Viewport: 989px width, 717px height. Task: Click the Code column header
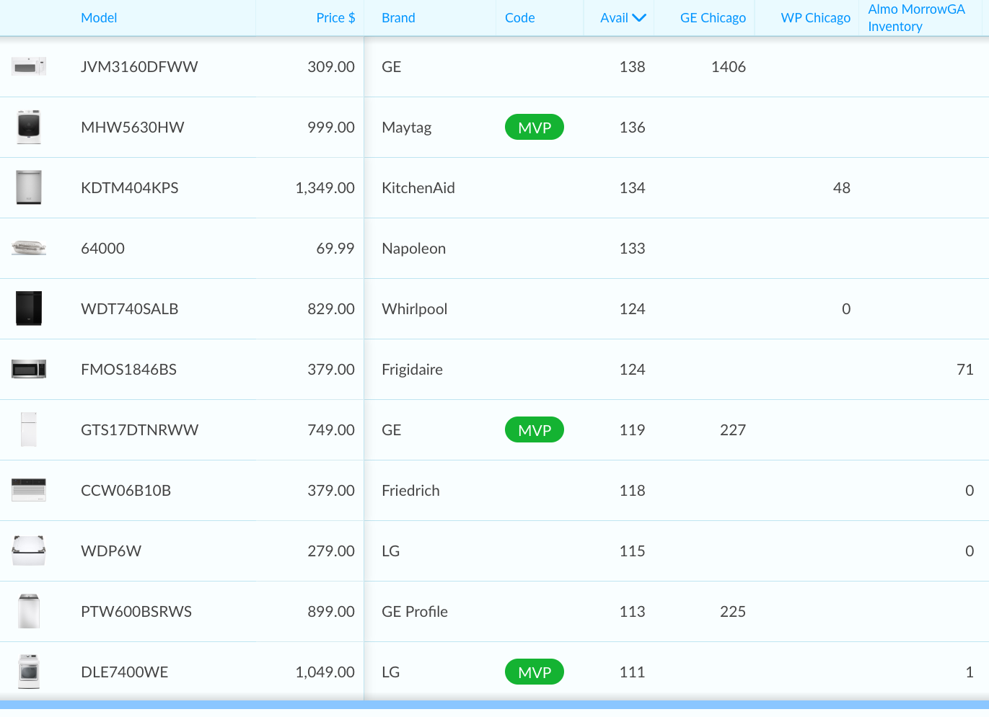[x=519, y=18]
